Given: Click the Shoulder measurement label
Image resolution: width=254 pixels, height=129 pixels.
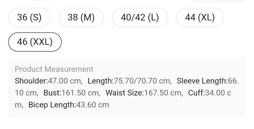Looking at the screenshot, I should point(31,81).
